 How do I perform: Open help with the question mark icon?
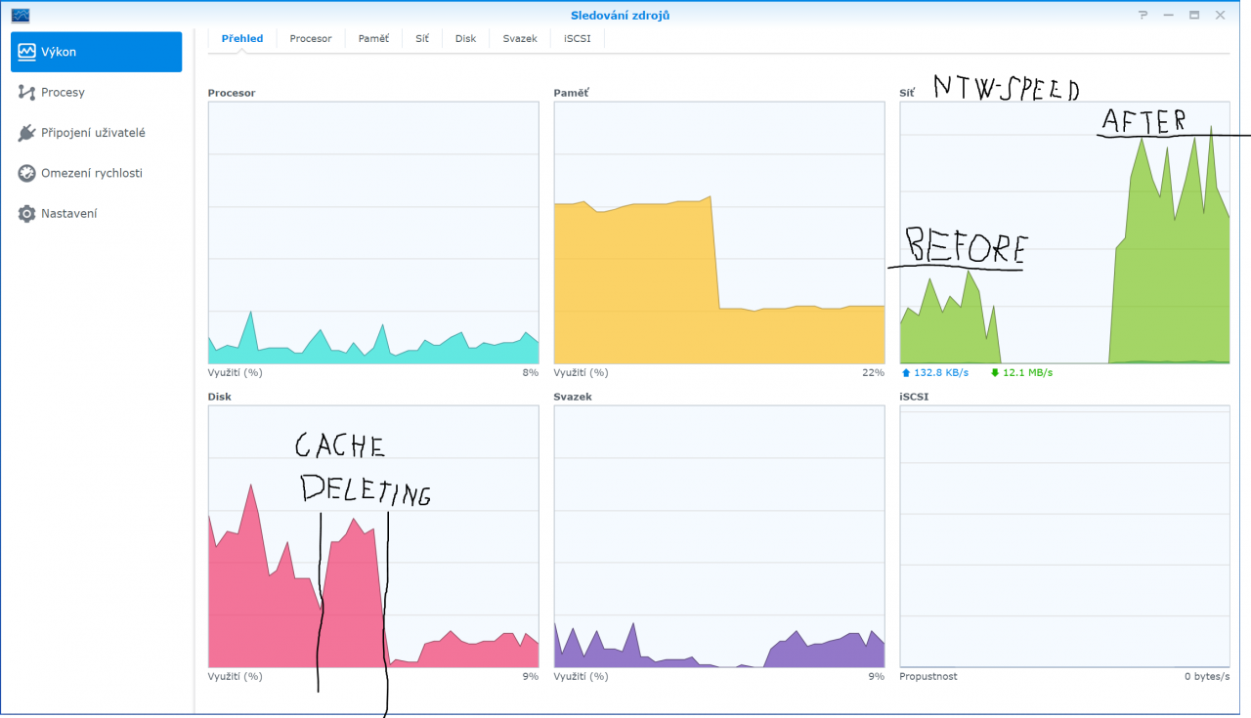[x=1142, y=15]
